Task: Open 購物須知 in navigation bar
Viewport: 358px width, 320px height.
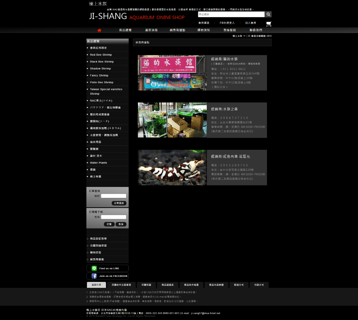Action: point(204,30)
